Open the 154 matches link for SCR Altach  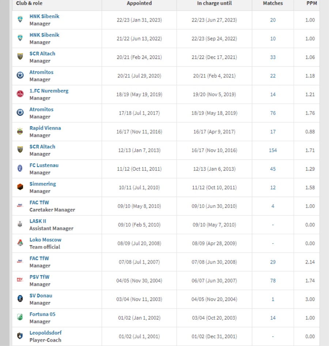273,150
